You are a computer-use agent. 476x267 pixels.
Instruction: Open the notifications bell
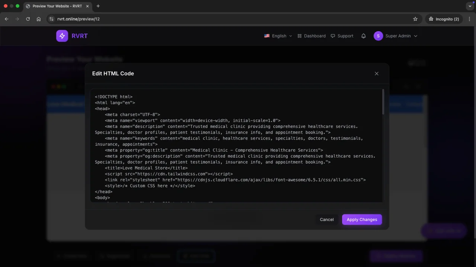coord(364,36)
